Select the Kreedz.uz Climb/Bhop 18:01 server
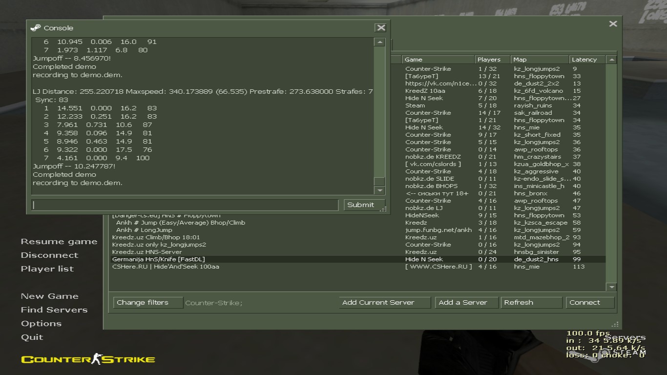667x375 pixels. pos(357,237)
